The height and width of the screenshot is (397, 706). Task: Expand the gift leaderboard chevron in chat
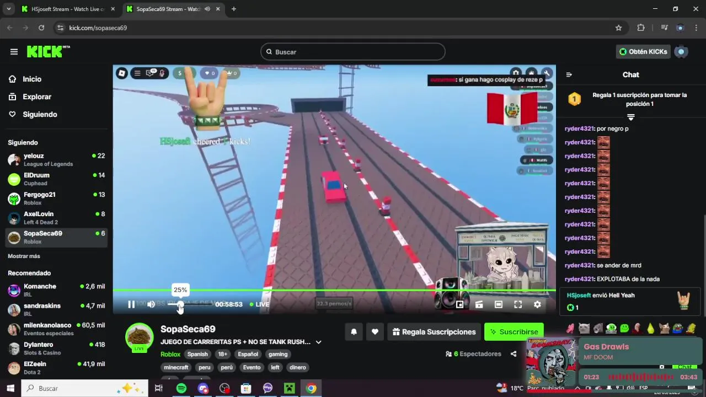tap(631, 117)
